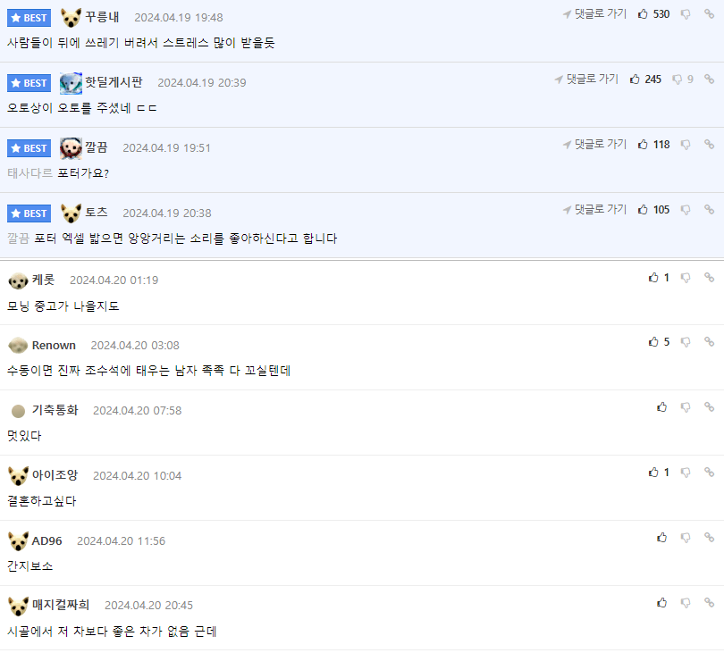Click the 깔끔 mention in 토츠's reply

coord(19,239)
